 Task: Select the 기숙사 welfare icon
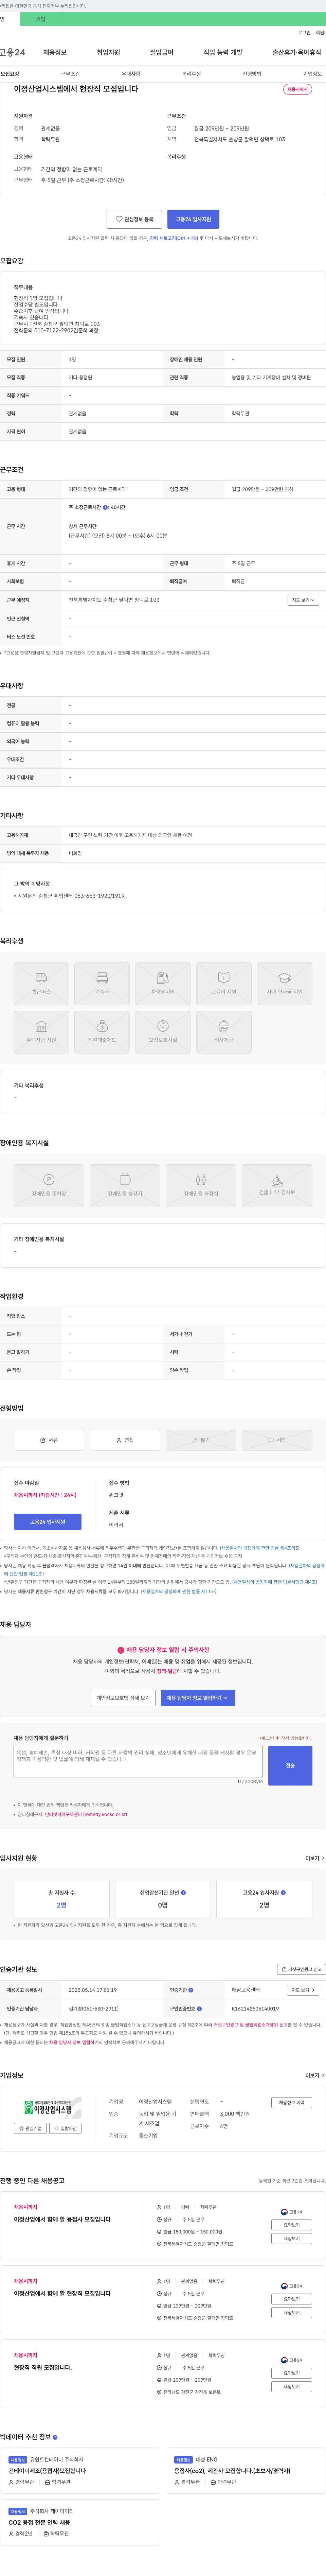102,983
